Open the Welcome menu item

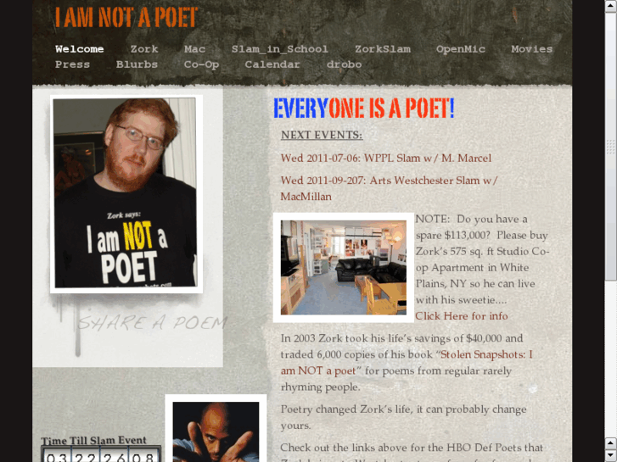80,49
